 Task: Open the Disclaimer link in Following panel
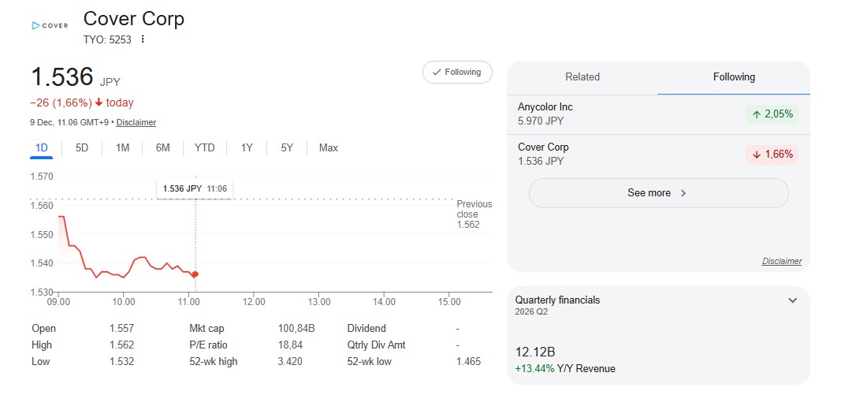point(781,261)
